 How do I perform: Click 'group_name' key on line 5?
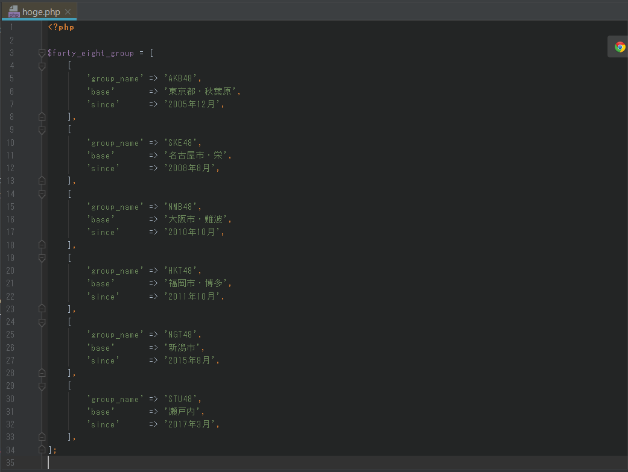click(115, 78)
